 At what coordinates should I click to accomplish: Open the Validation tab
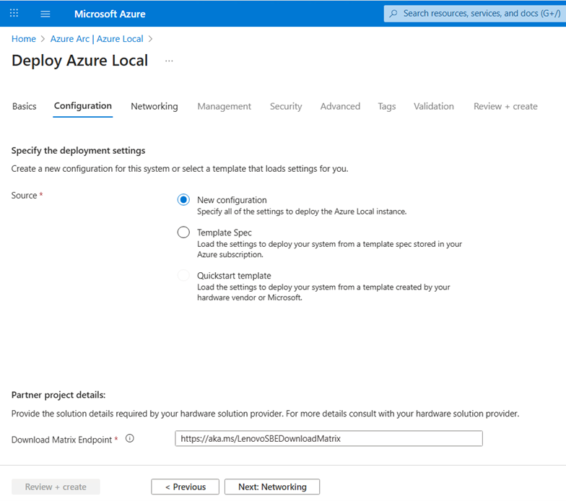click(433, 106)
